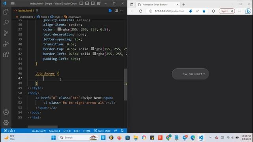Split the editor to the right
The image size is (253, 142).
[x=116, y=11]
